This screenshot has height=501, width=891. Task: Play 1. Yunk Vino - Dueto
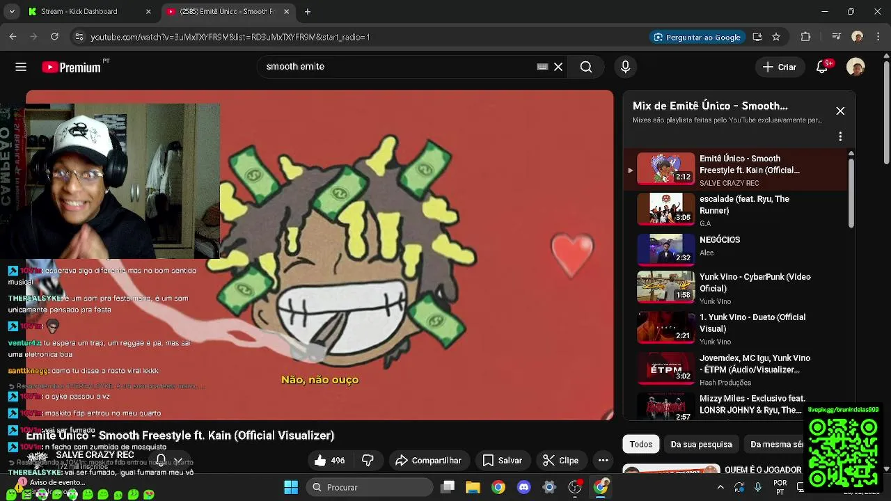736,328
